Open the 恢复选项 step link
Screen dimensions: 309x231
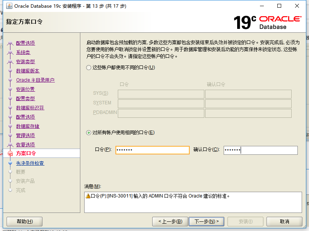coord(25,145)
